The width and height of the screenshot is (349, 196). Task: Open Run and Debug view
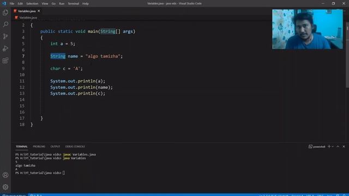tap(5, 48)
